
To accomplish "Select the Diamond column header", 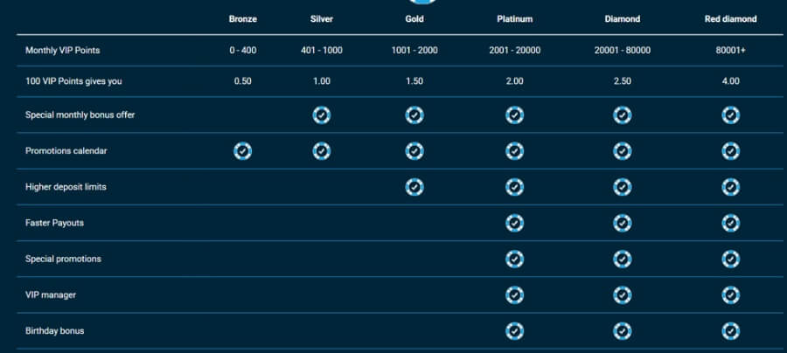I will pos(623,19).
